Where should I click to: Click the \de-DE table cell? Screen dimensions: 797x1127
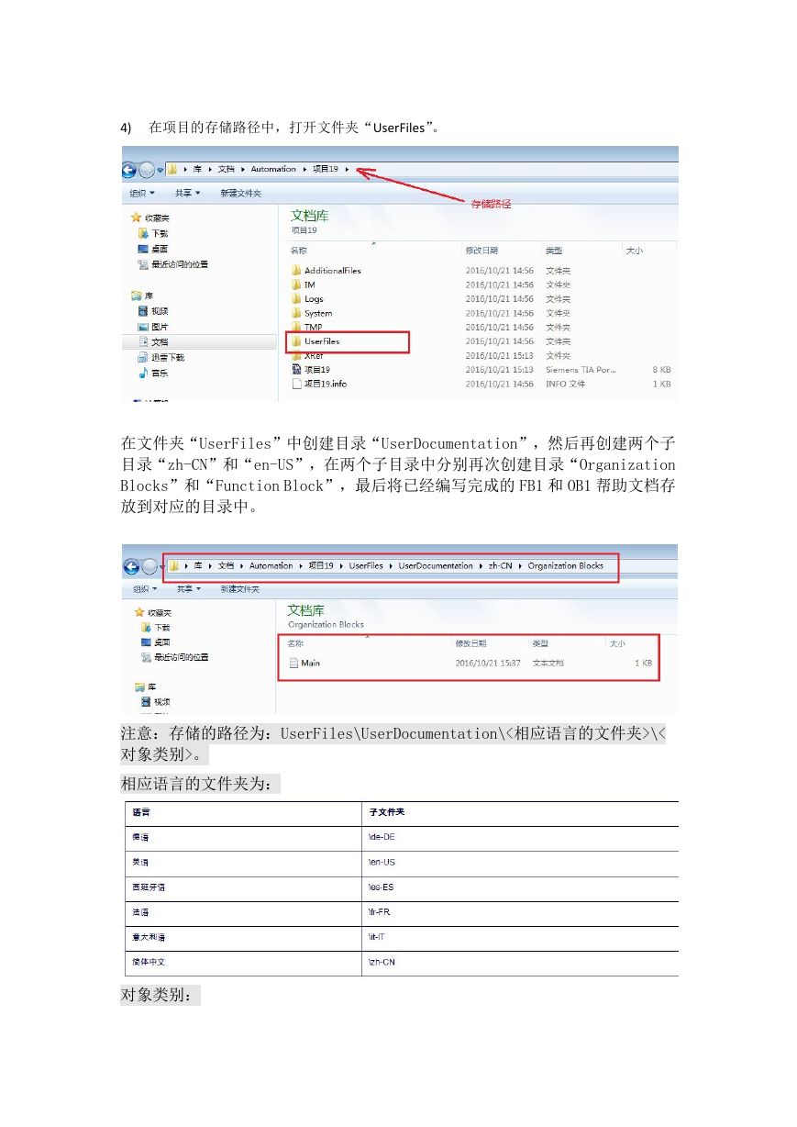(521, 838)
